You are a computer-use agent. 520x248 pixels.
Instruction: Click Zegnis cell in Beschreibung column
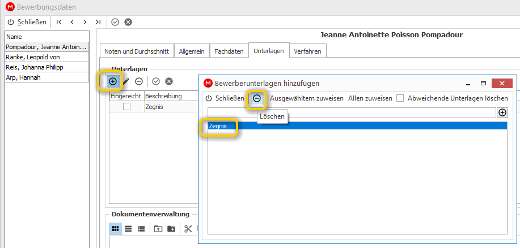(x=171, y=107)
